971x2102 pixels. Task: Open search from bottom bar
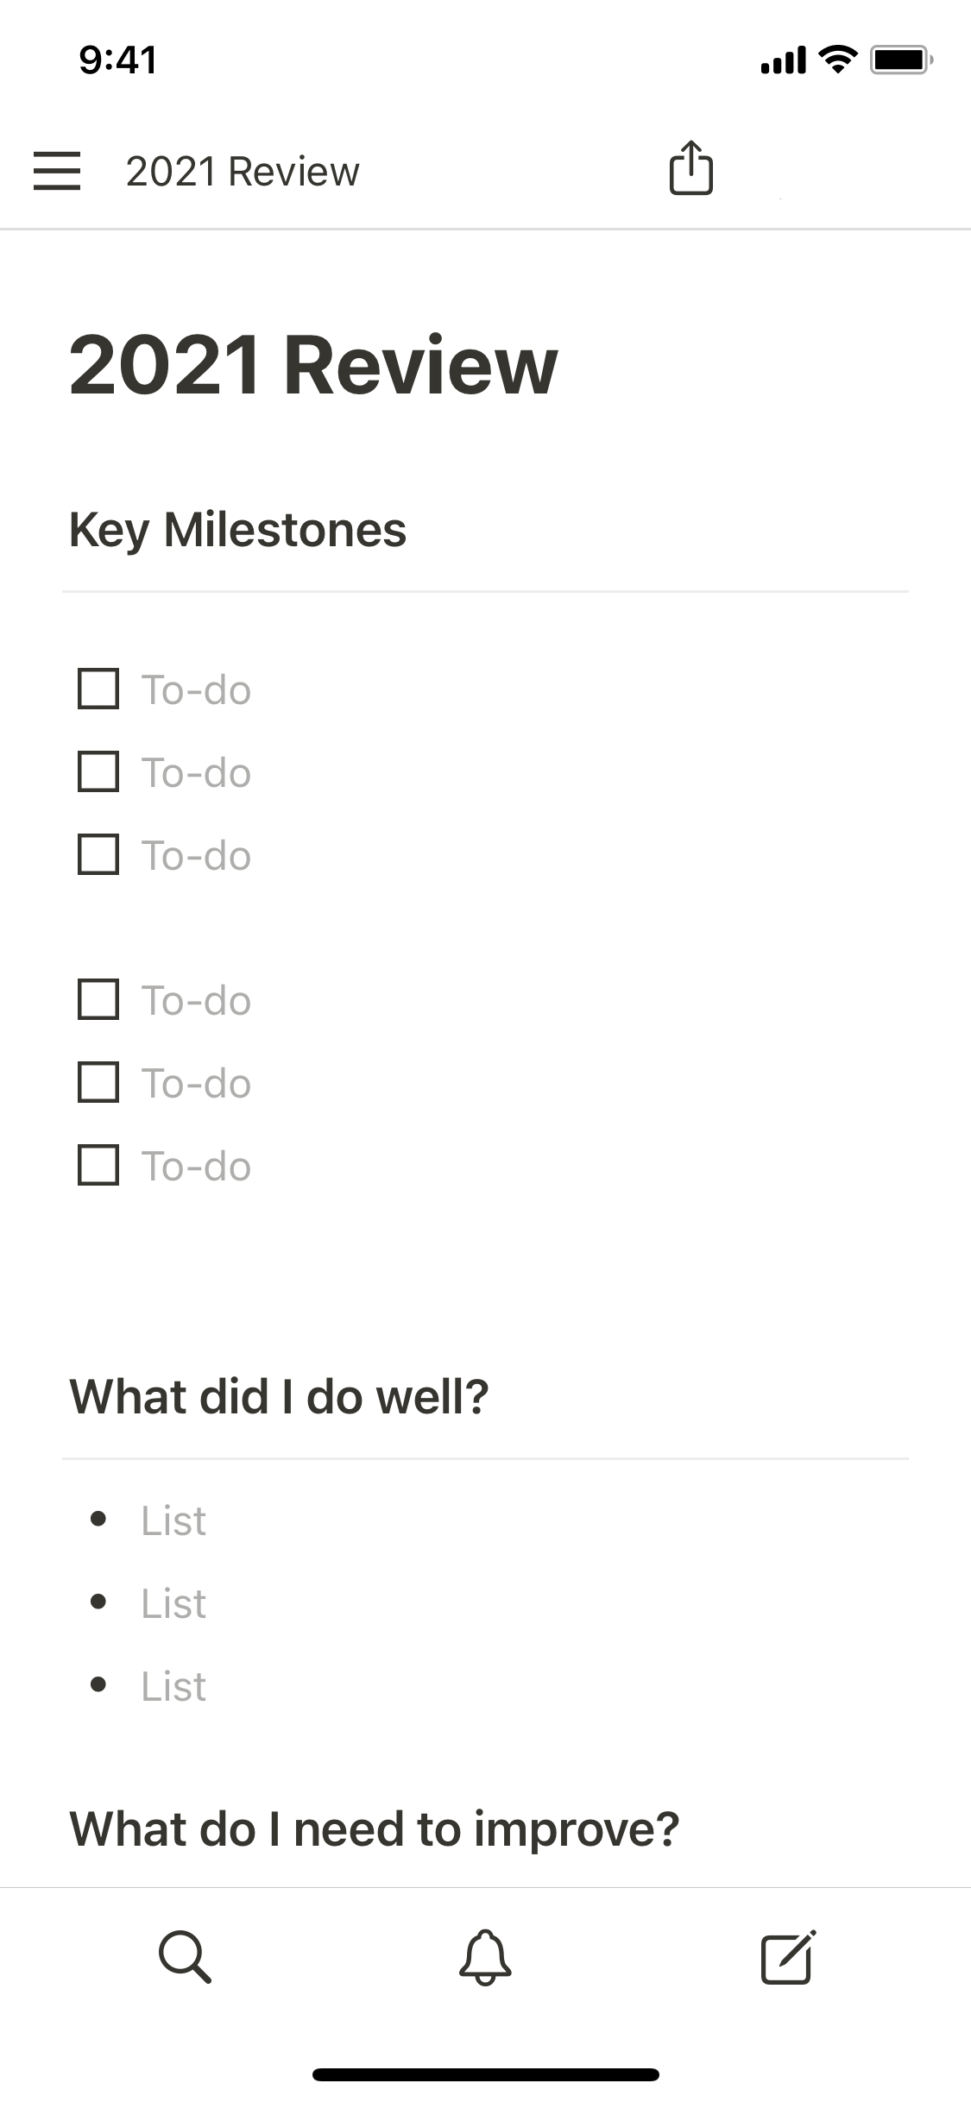pyautogui.click(x=185, y=1956)
